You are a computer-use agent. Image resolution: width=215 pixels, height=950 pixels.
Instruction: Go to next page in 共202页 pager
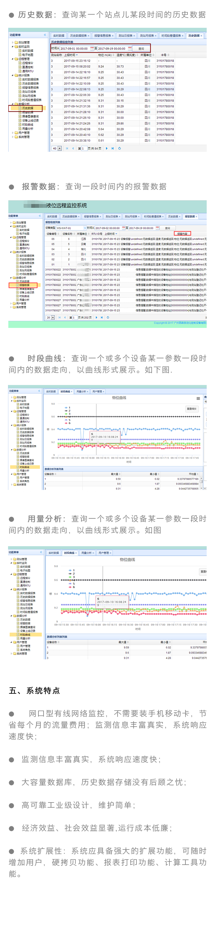[96, 317]
